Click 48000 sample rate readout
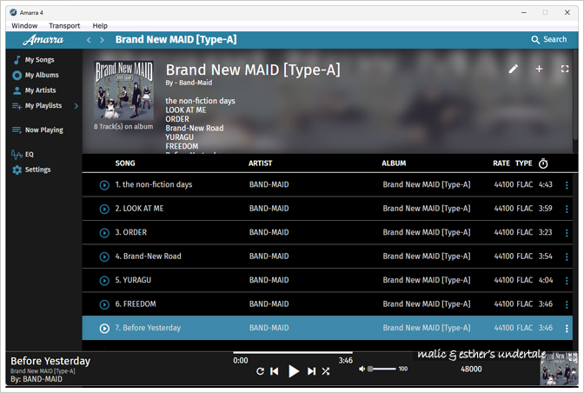 [x=471, y=370]
